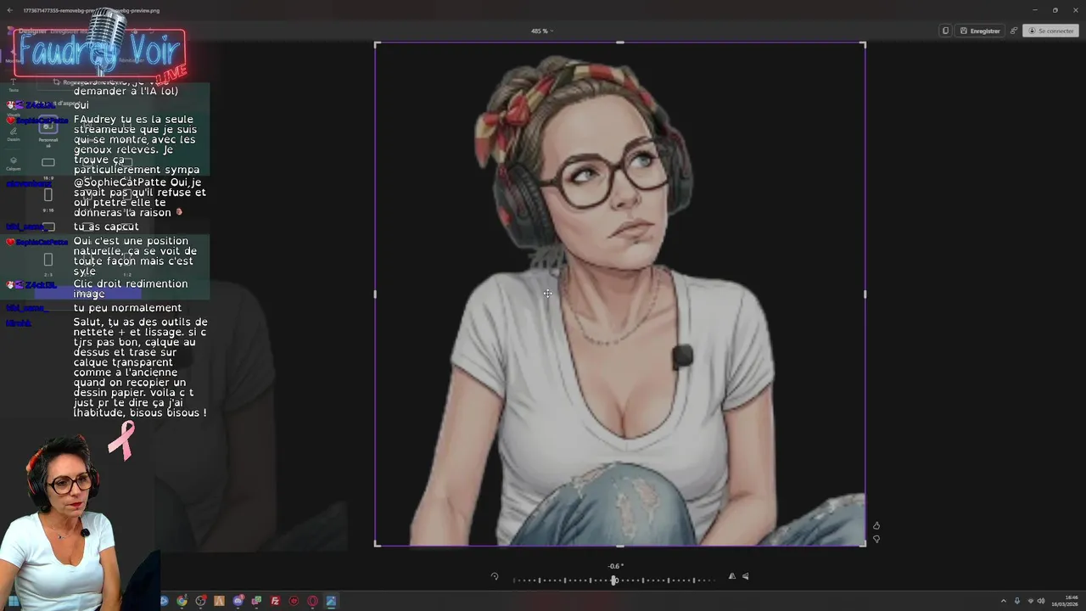
Task: Open Discord from the taskbar
Action: 238,601
